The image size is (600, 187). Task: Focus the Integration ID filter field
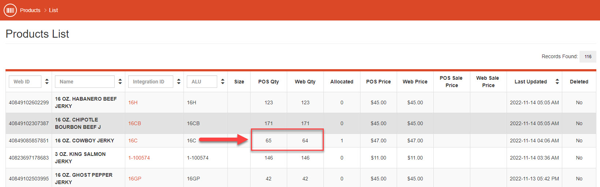[x=151, y=82]
